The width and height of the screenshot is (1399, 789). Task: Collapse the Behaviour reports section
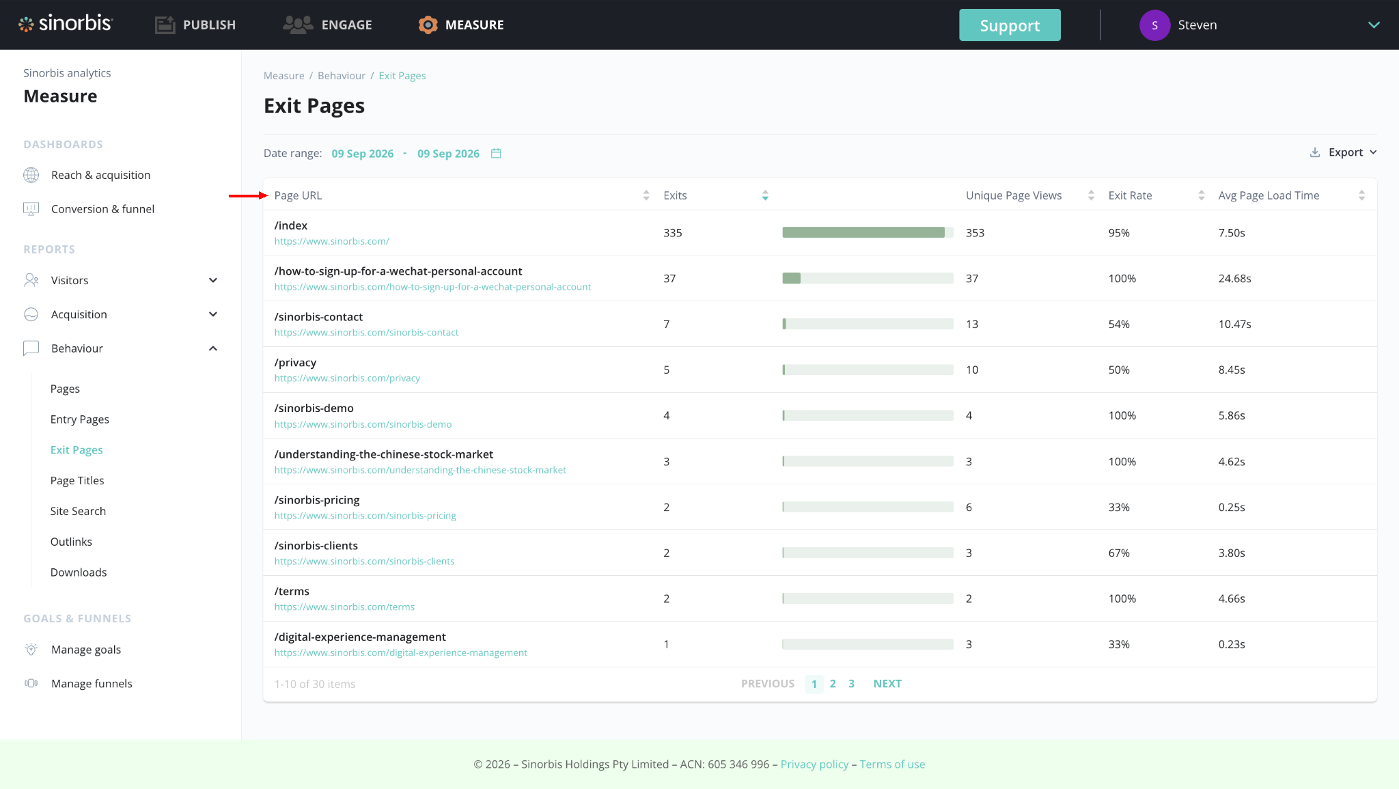click(x=213, y=348)
